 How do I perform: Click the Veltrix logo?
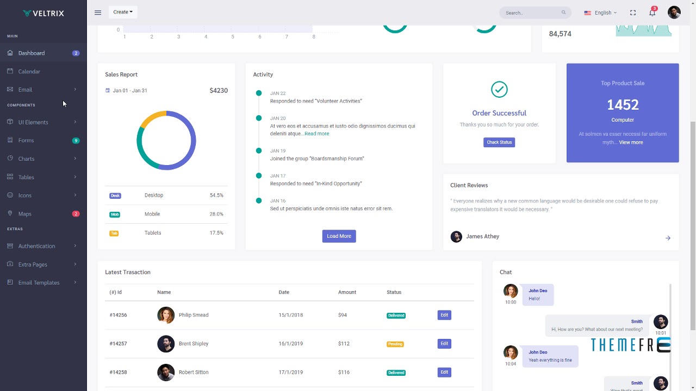(x=43, y=13)
